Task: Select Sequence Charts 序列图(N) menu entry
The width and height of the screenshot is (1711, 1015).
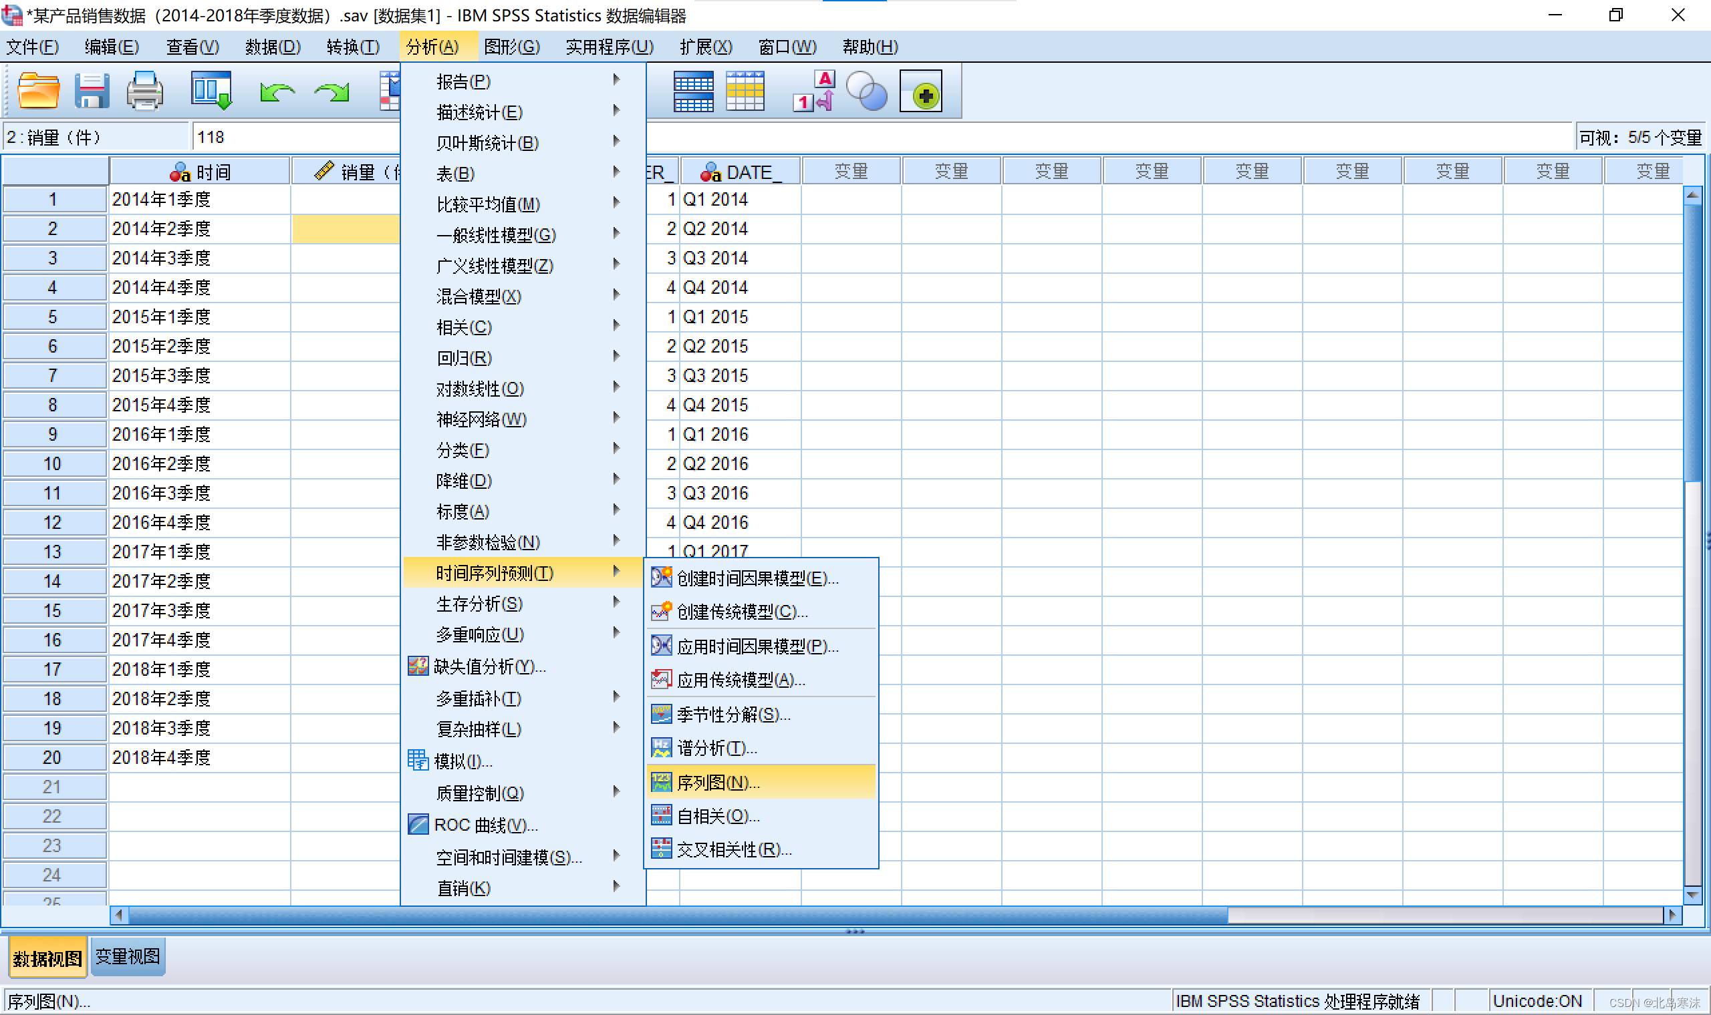Action: tap(718, 782)
